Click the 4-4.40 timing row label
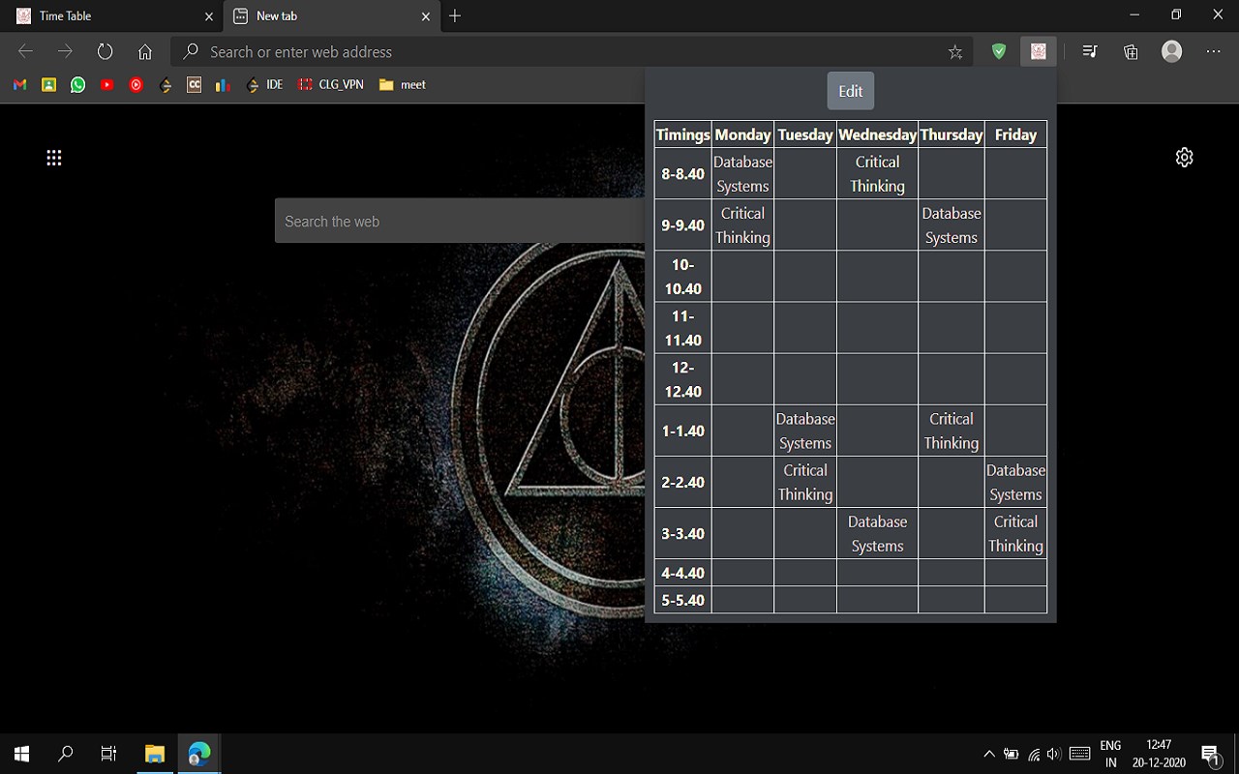The height and width of the screenshot is (774, 1239). click(683, 573)
